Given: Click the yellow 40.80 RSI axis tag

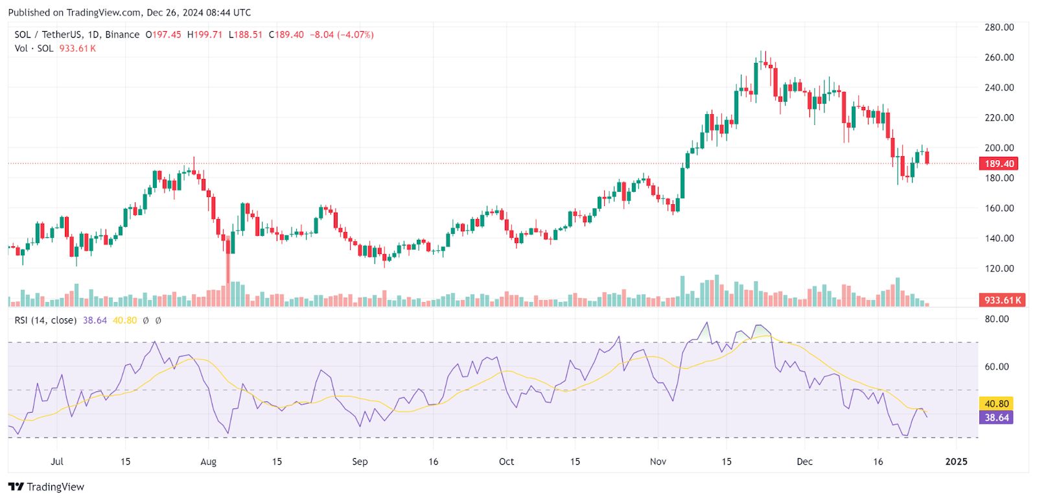Looking at the screenshot, I should [996, 404].
